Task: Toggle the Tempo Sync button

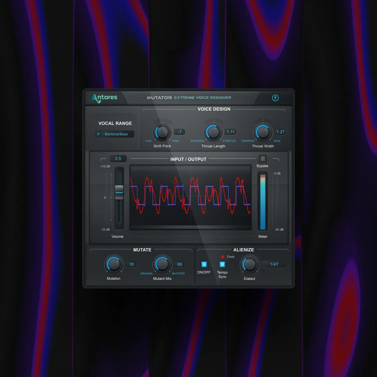Action: (x=222, y=264)
